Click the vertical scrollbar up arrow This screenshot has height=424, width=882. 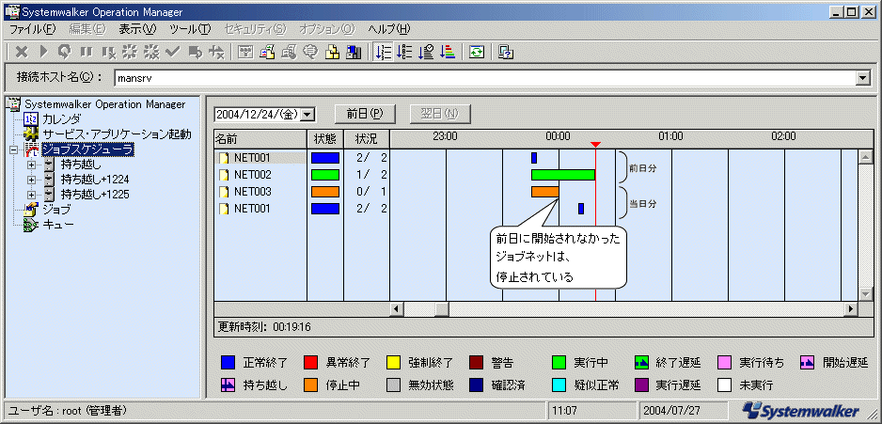[x=865, y=157]
